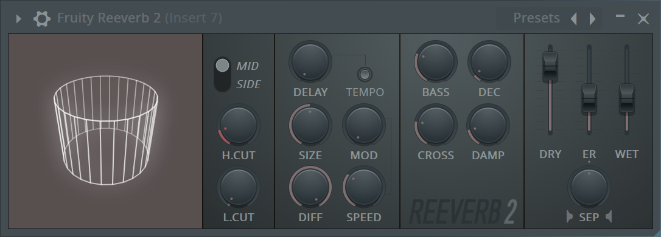This screenshot has width=661, height=237.
Task: Open the plugin options gear icon
Action: click(x=42, y=18)
